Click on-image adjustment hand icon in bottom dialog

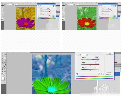point(77,74)
